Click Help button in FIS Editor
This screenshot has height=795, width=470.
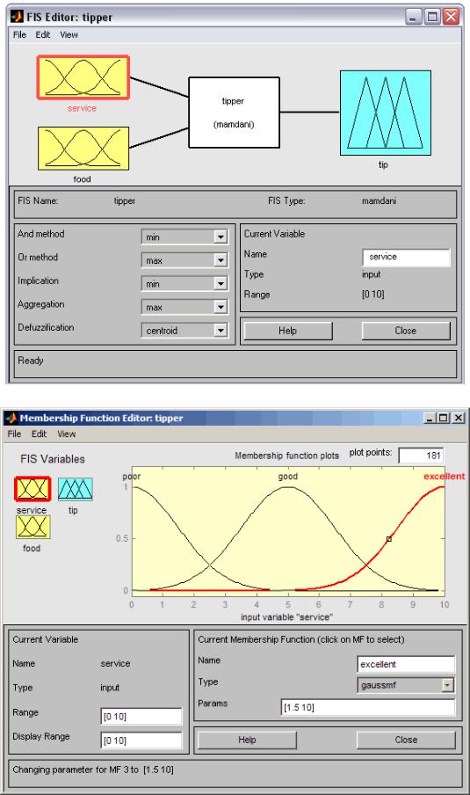(x=288, y=331)
